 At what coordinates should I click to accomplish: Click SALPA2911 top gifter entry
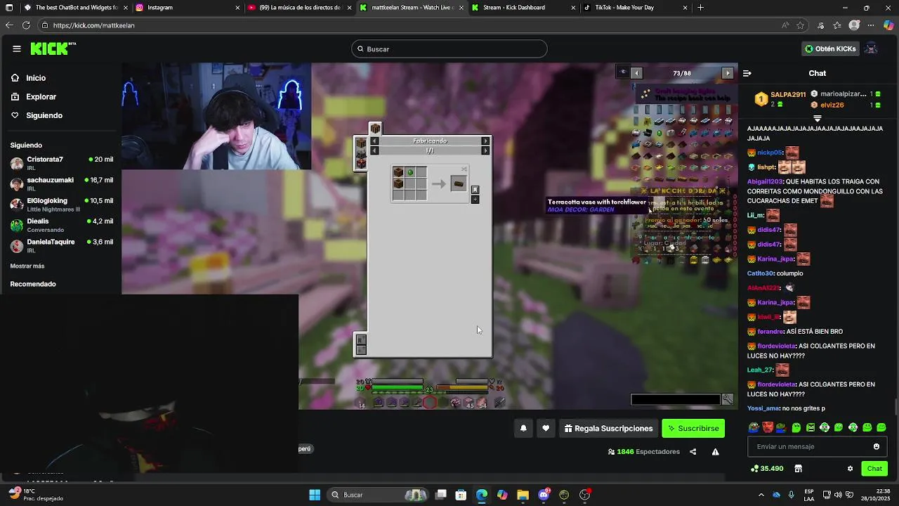click(x=779, y=99)
